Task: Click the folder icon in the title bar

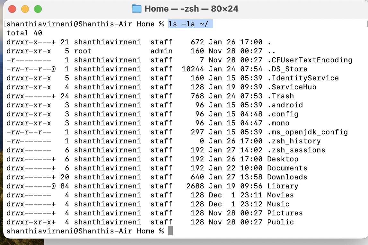Action: pos(137,9)
